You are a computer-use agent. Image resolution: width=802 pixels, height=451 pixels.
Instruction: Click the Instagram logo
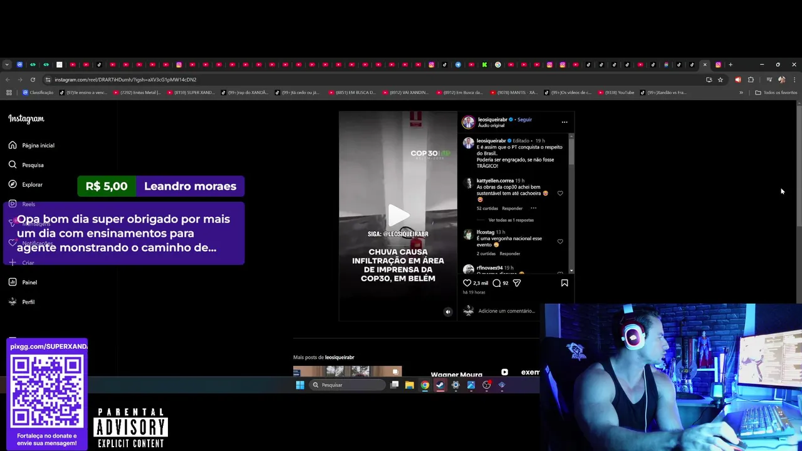[x=26, y=118]
